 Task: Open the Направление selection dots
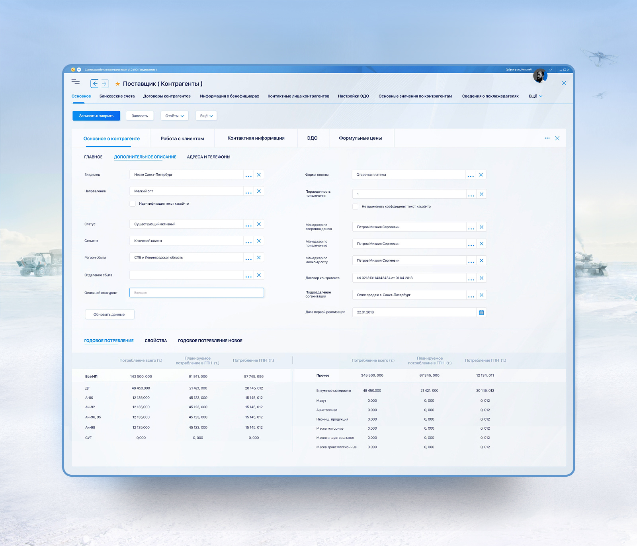tap(248, 192)
